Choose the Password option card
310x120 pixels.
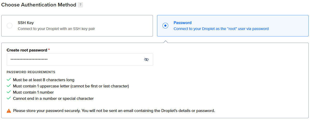click(x=233, y=26)
